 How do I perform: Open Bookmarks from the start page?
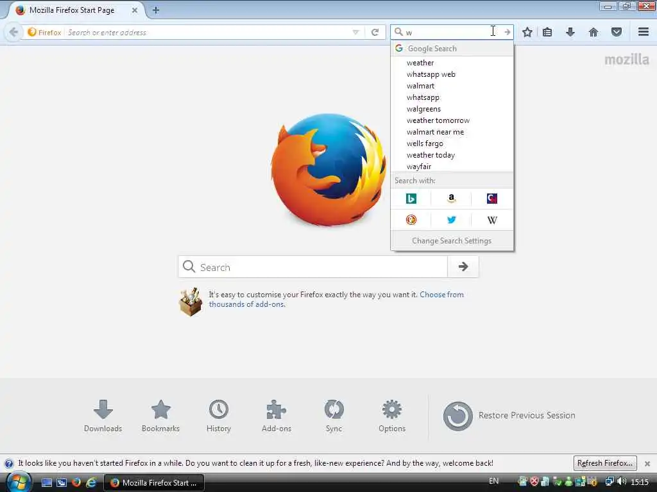coord(160,416)
